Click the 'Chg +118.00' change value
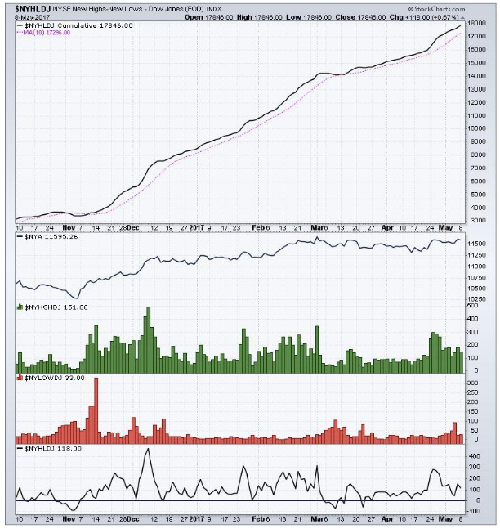This screenshot has width=500, height=529. click(x=409, y=17)
